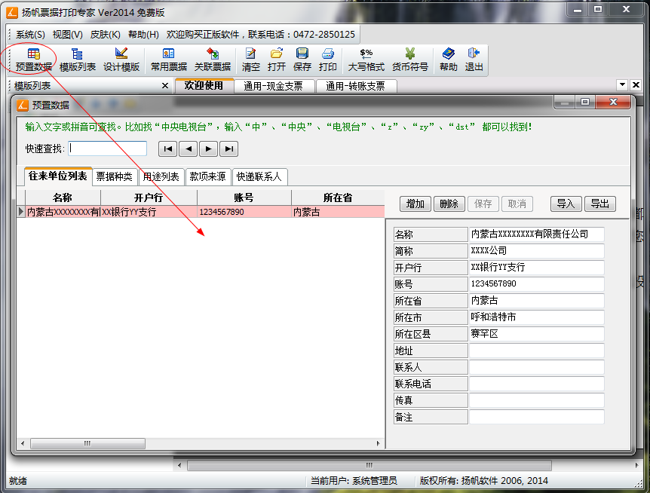Click the 增加 add button
This screenshot has height=493, width=650.
coord(415,204)
